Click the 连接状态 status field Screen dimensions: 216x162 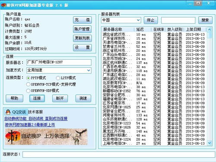[119, 155]
